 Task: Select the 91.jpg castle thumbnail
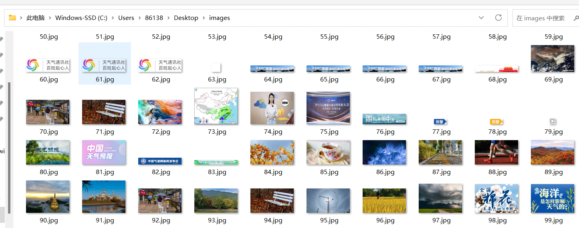click(104, 196)
